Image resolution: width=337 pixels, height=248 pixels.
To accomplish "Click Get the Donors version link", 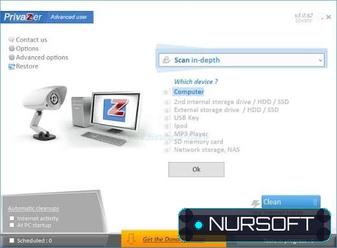I will coord(174,239).
